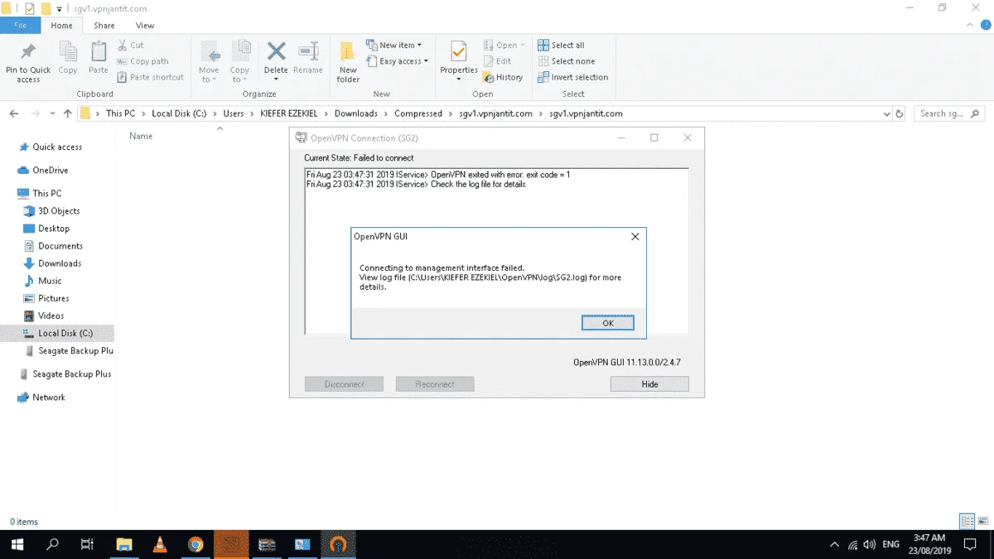Viewport: 994px width, 559px height.
Task: Click Compressed in address bar path
Action: click(x=418, y=113)
